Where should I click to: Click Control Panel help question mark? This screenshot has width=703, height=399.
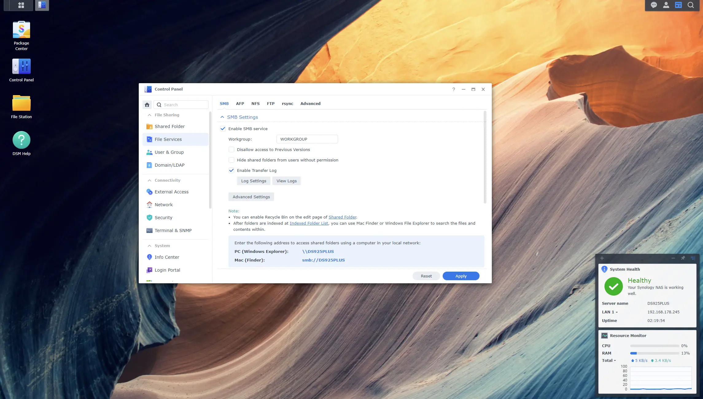coord(453,89)
